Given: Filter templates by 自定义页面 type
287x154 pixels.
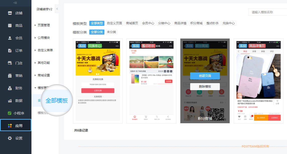Looking at the screenshot, I should coord(114,23).
